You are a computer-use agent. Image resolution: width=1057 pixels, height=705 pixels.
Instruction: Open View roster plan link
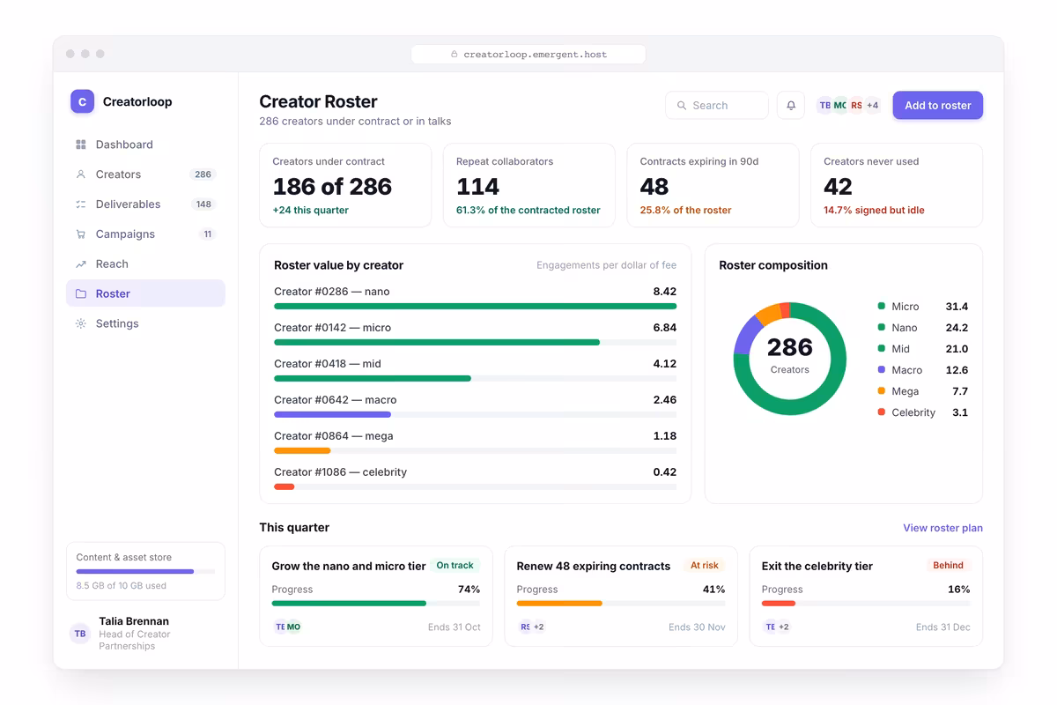(942, 528)
